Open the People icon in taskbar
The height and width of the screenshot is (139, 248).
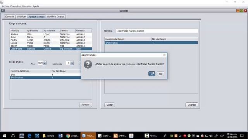coord(165,136)
